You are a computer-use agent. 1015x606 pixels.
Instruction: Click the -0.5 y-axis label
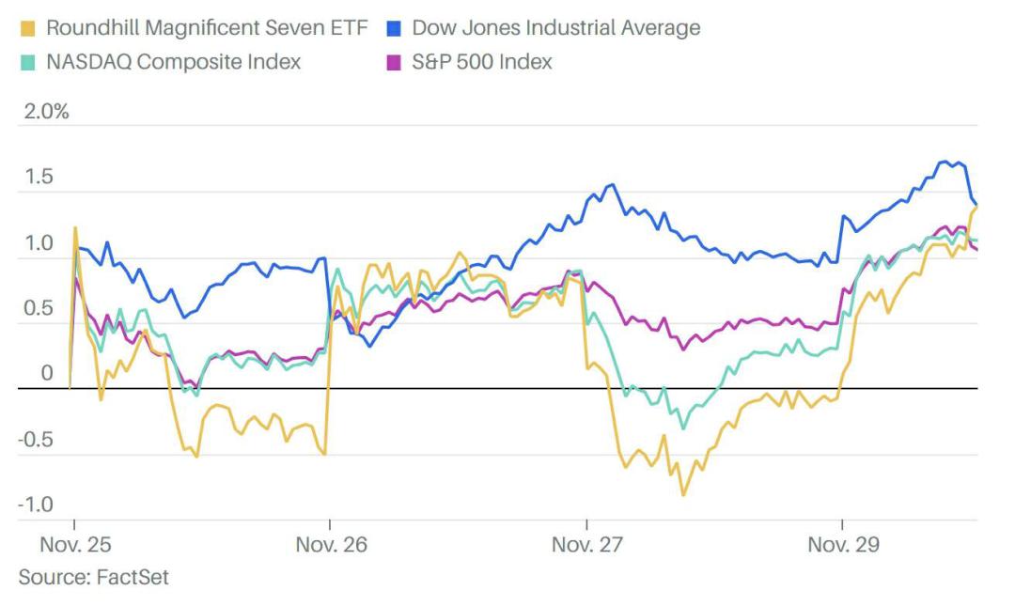click(36, 440)
